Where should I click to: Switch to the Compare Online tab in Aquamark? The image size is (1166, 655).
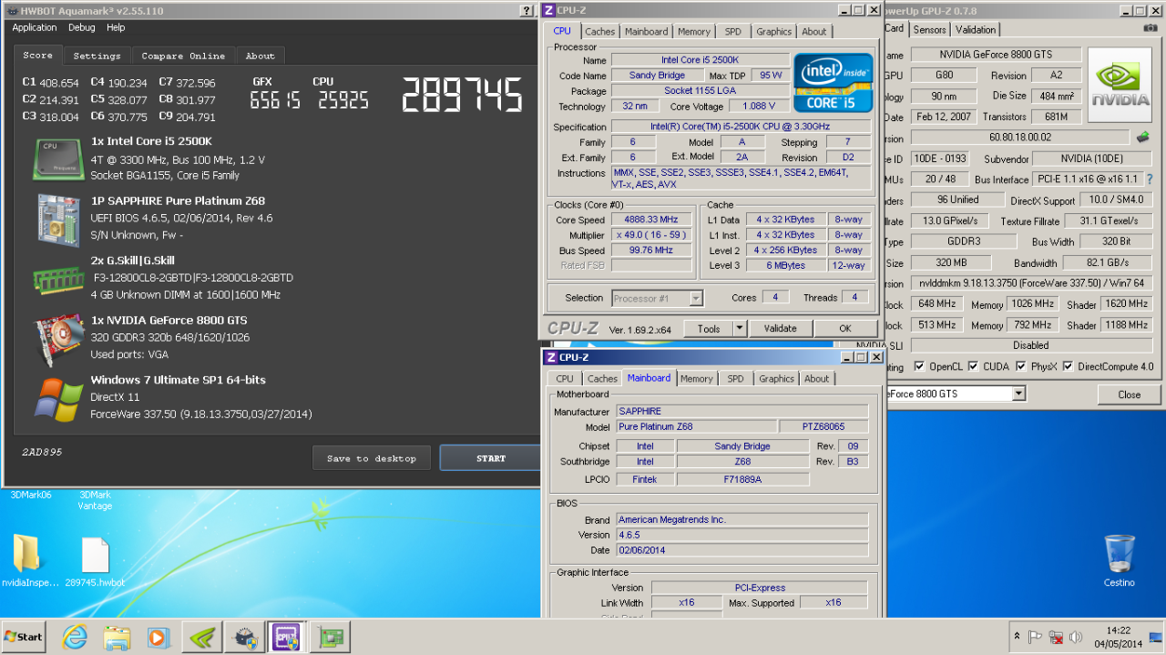(x=184, y=56)
